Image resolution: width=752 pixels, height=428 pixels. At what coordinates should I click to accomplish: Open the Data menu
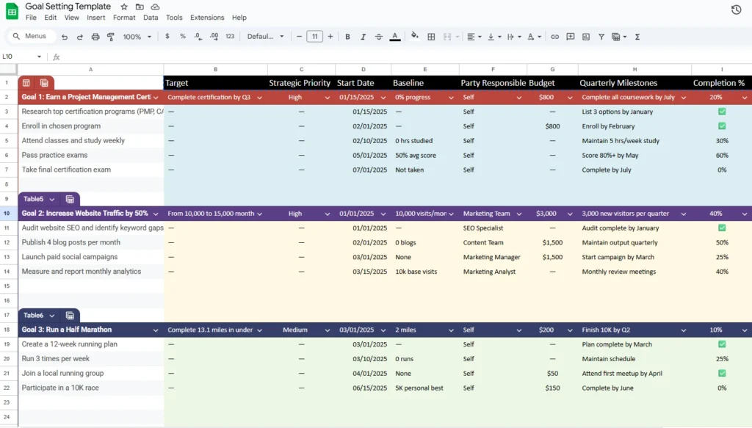point(152,18)
